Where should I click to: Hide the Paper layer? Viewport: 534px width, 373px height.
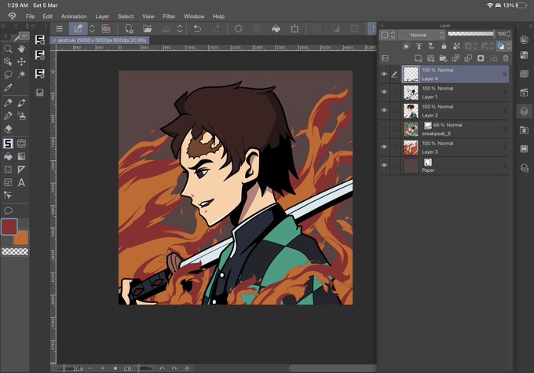(384, 166)
